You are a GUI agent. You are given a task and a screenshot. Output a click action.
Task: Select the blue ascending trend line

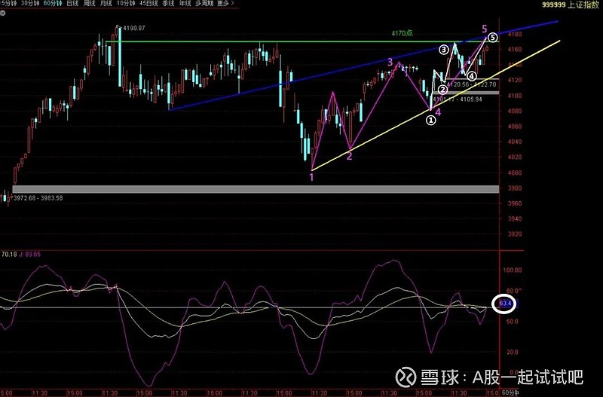tap(363, 66)
